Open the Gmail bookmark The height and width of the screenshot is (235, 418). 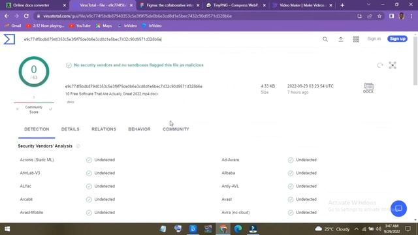point(13,26)
